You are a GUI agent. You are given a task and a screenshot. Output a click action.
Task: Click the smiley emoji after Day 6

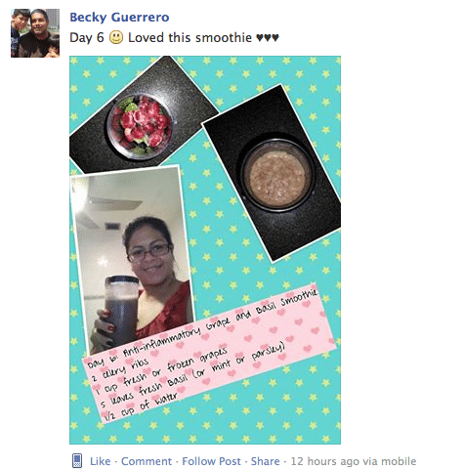(x=116, y=37)
